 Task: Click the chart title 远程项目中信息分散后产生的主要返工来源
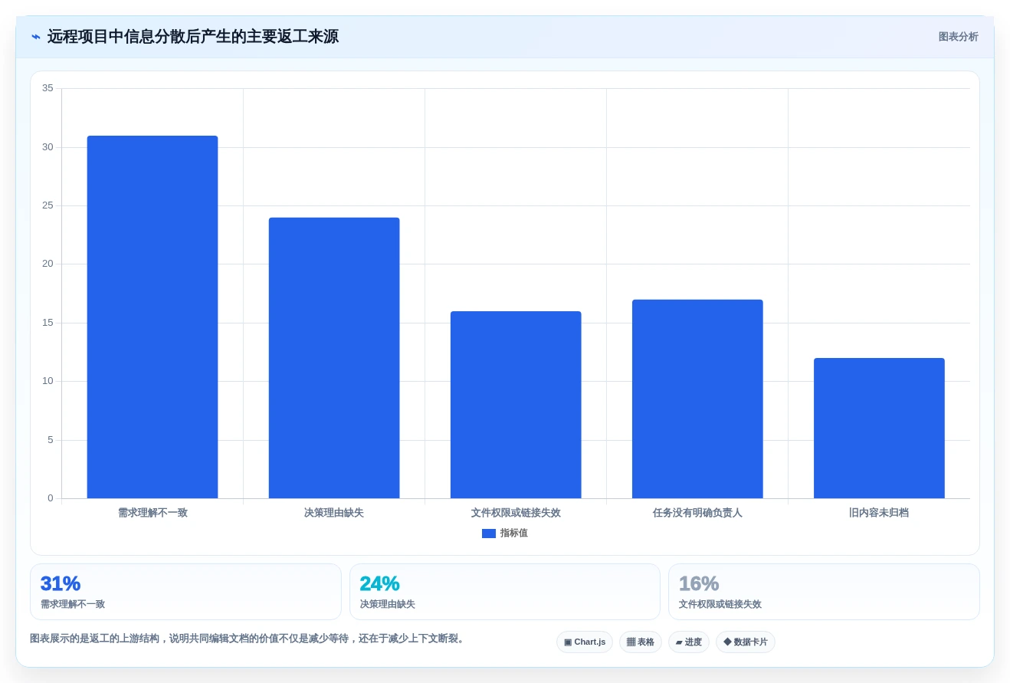tap(193, 37)
